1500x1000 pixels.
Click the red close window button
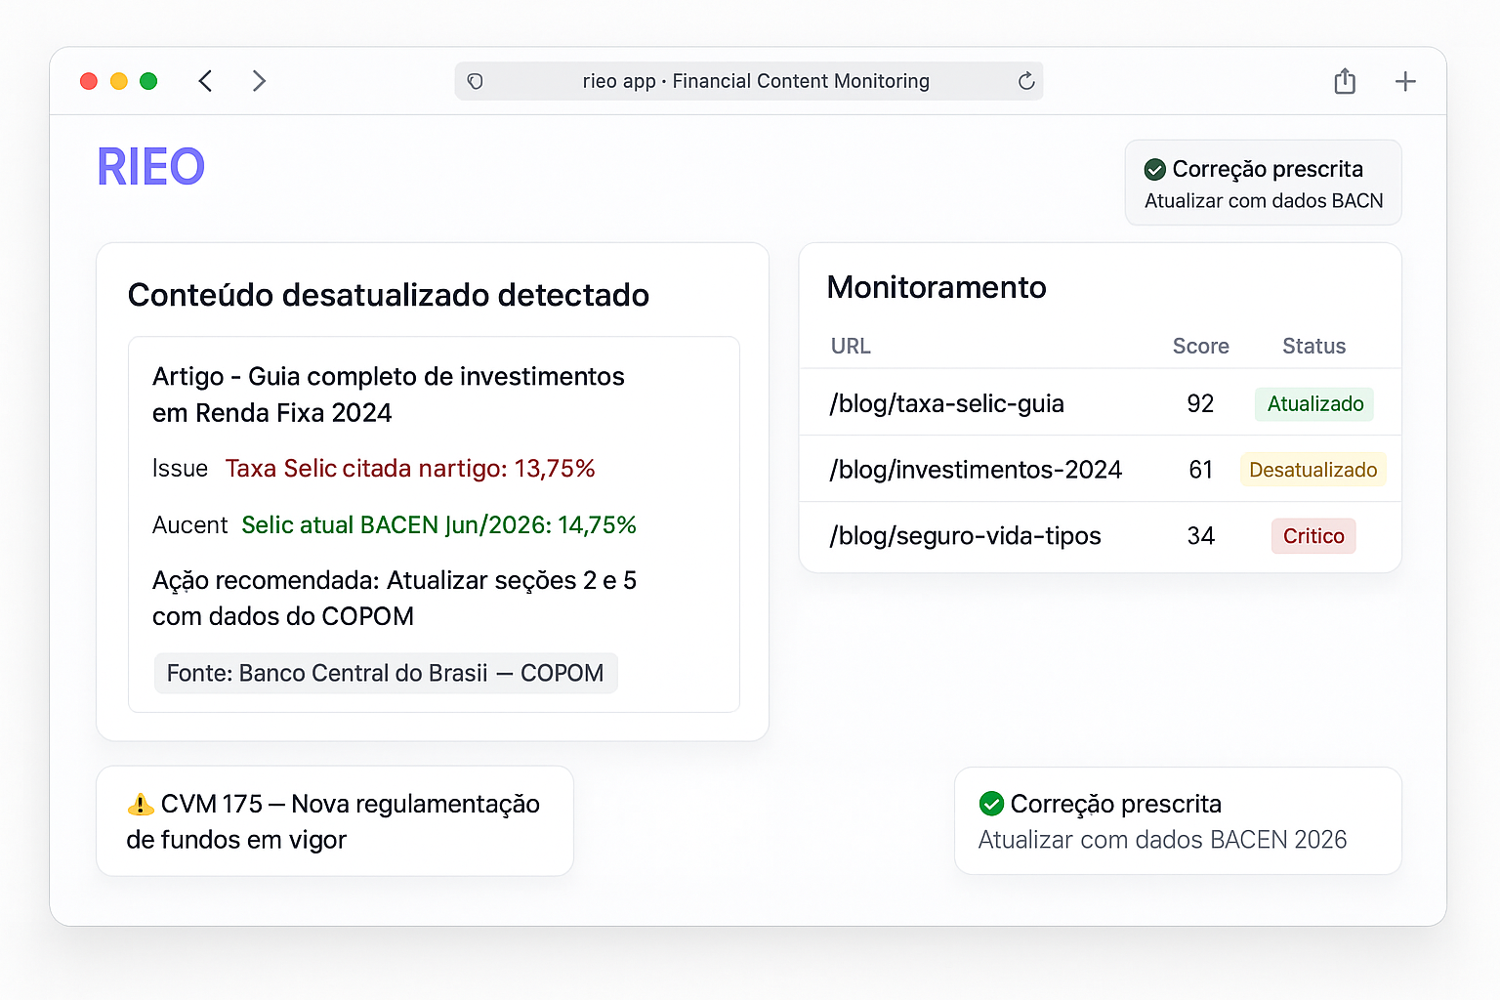tap(89, 81)
